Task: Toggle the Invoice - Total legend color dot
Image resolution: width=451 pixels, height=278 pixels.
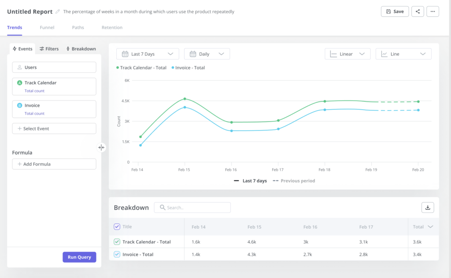Action: 172,68
